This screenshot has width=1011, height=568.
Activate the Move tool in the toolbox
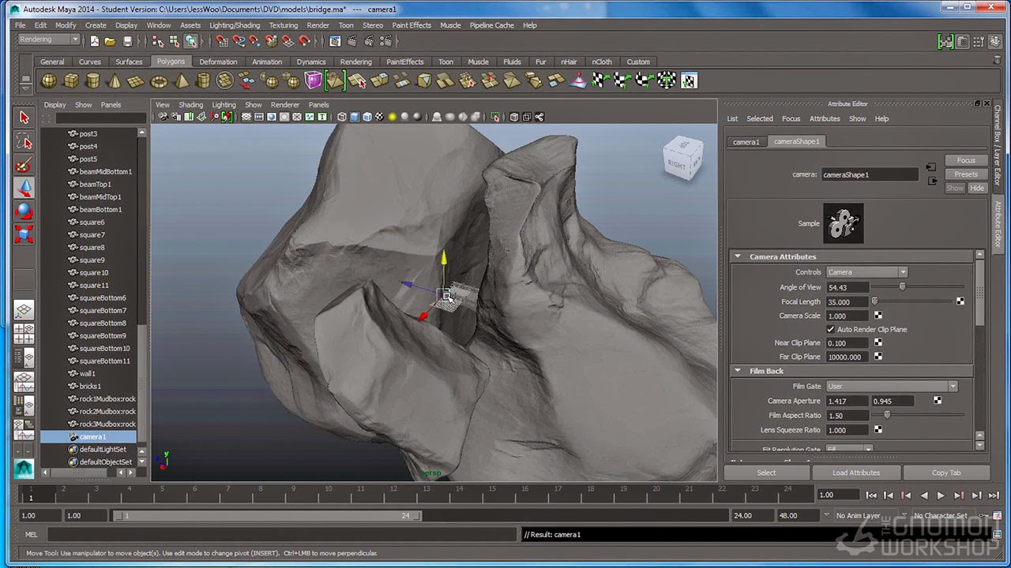[24, 187]
